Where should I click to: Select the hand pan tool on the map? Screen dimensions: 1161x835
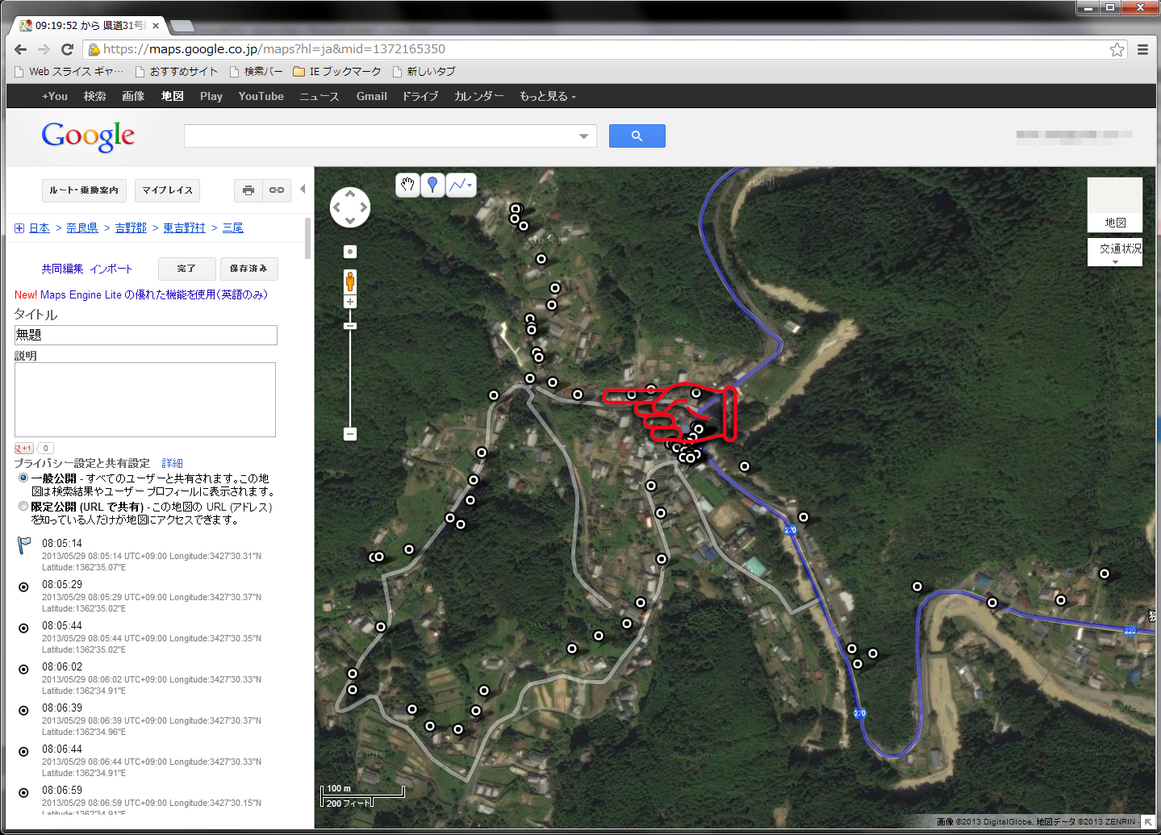pyautogui.click(x=407, y=185)
